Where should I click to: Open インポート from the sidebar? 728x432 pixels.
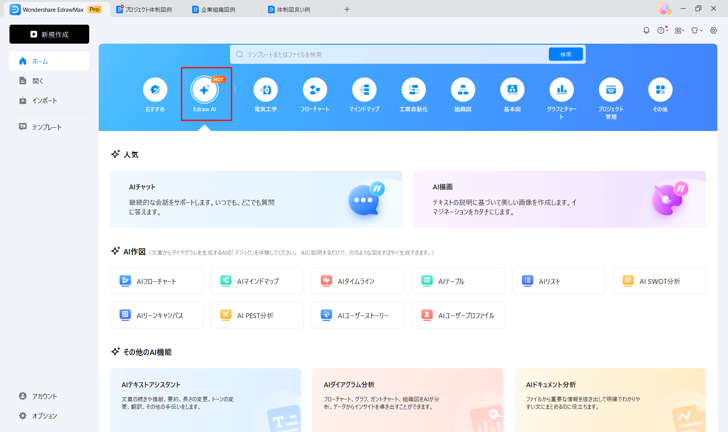49,101
